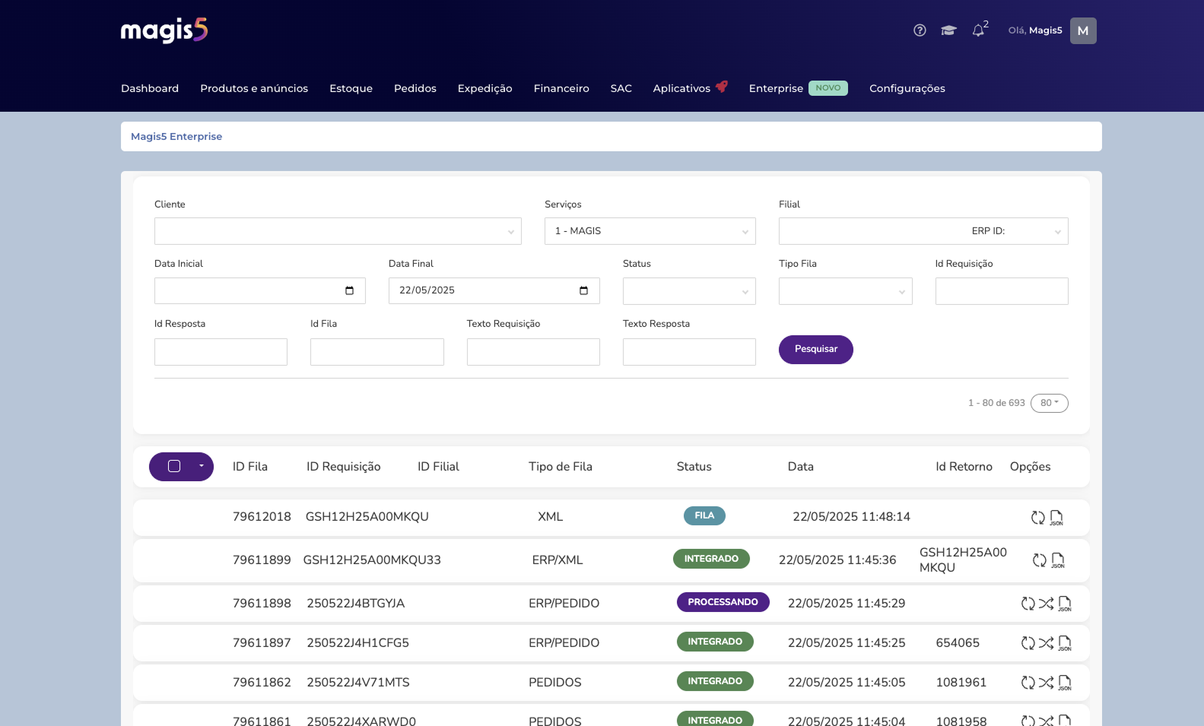Click the shuffle icon for row 79611897
Image resolution: width=1204 pixels, height=726 pixels.
click(1047, 643)
